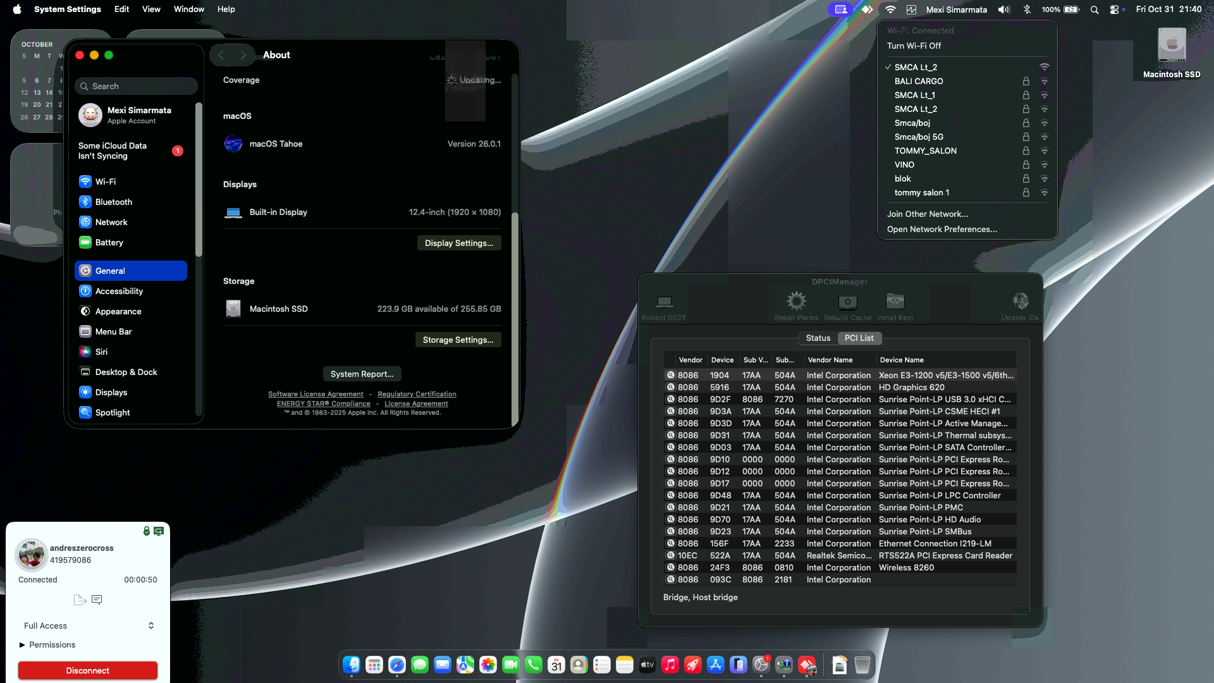This screenshot has width=1214, height=683.
Task: Select General in System Settings sidebar
Action: (x=131, y=271)
